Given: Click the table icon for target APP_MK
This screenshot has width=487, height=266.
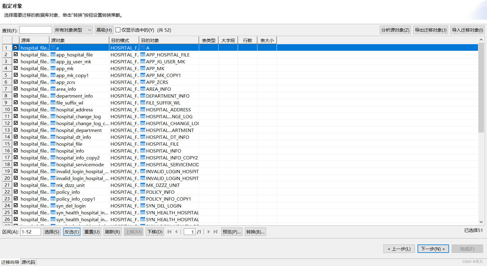Looking at the screenshot, I should [x=143, y=68].
